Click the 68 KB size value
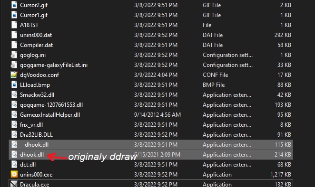 coord(284,165)
